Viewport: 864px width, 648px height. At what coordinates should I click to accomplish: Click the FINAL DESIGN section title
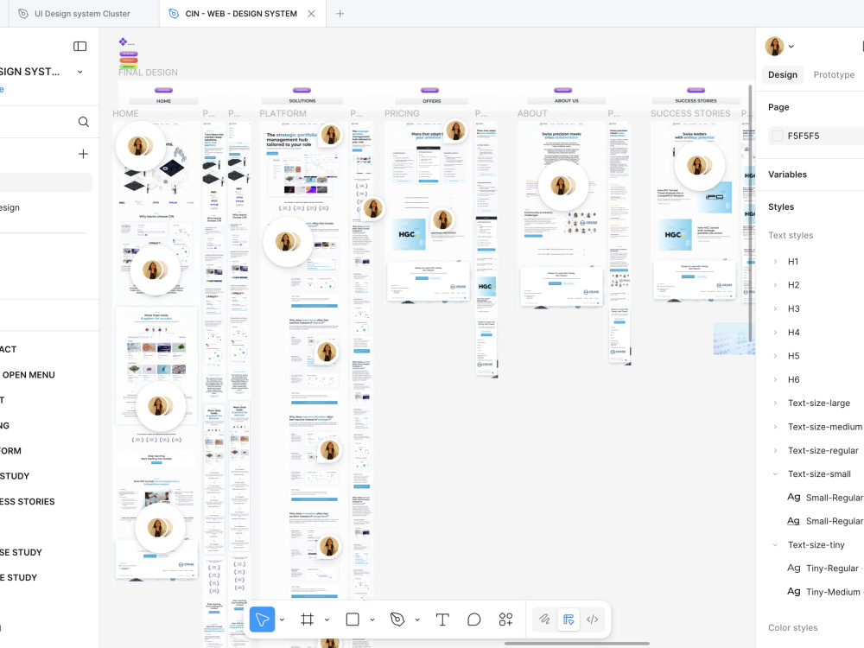149,73
